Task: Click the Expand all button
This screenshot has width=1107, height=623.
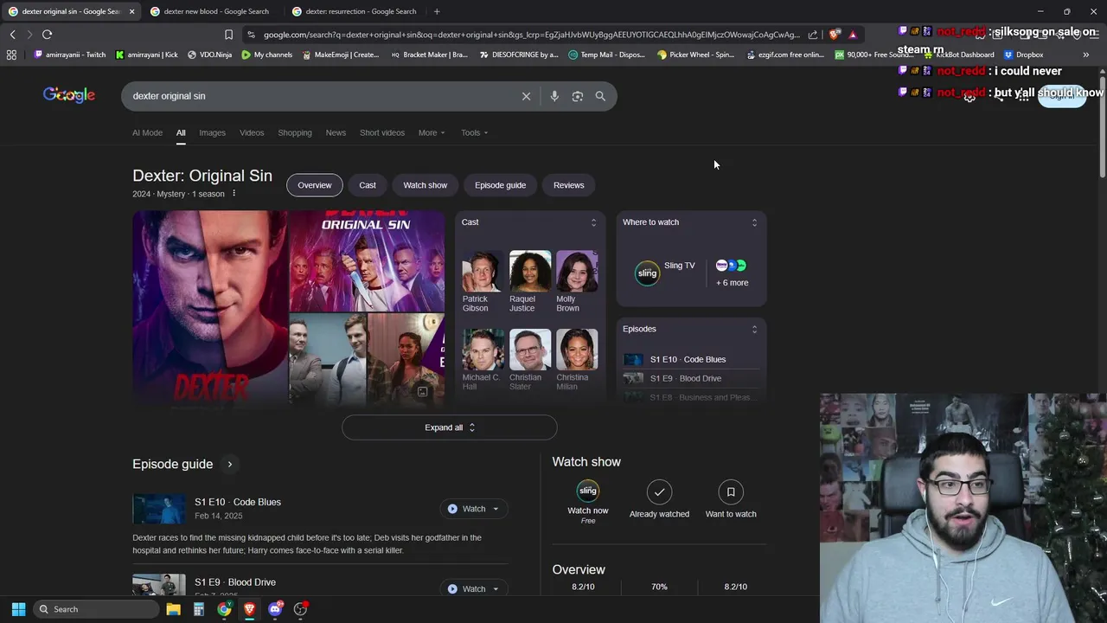Action: [x=450, y=427]
